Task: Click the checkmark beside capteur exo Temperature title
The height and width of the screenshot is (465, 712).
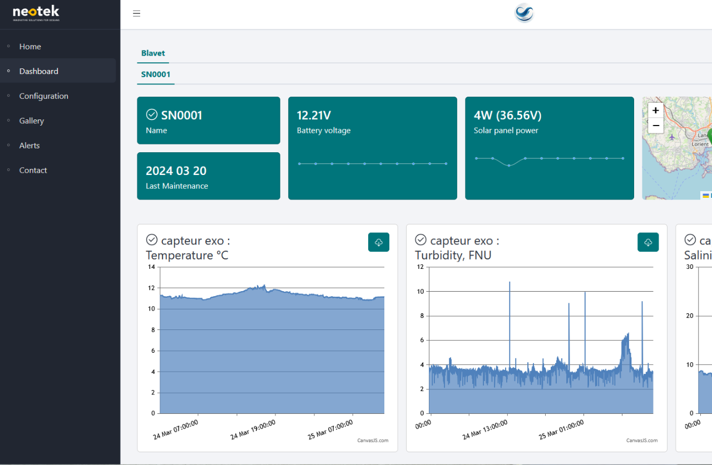Action: pyautogui.click(x=151, y=239)
